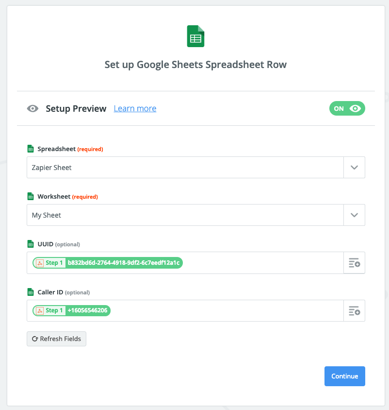Click the blue Continue button
389x410 pixels.
[344, 376]
